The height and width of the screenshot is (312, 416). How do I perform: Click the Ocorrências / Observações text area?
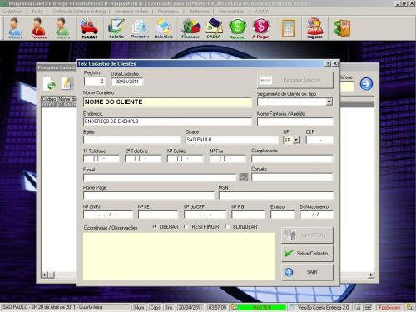click(x=179, y=256)
